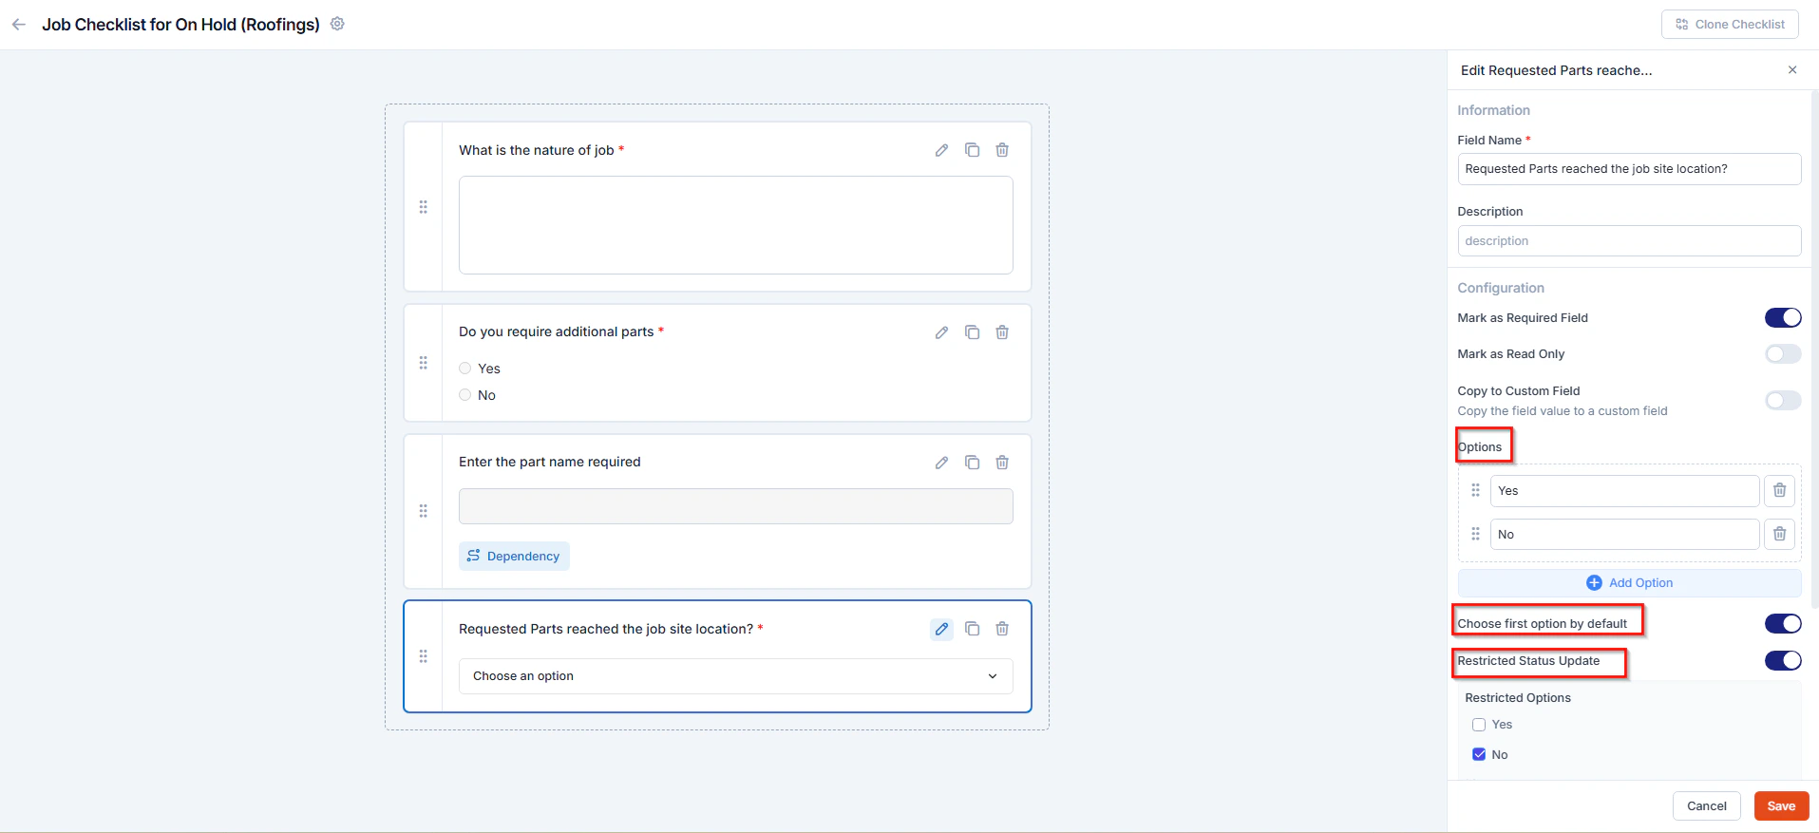Duplicate the 'Enter the part name required' field
Screen dimensions: 1819x833
tap(972, 463)
